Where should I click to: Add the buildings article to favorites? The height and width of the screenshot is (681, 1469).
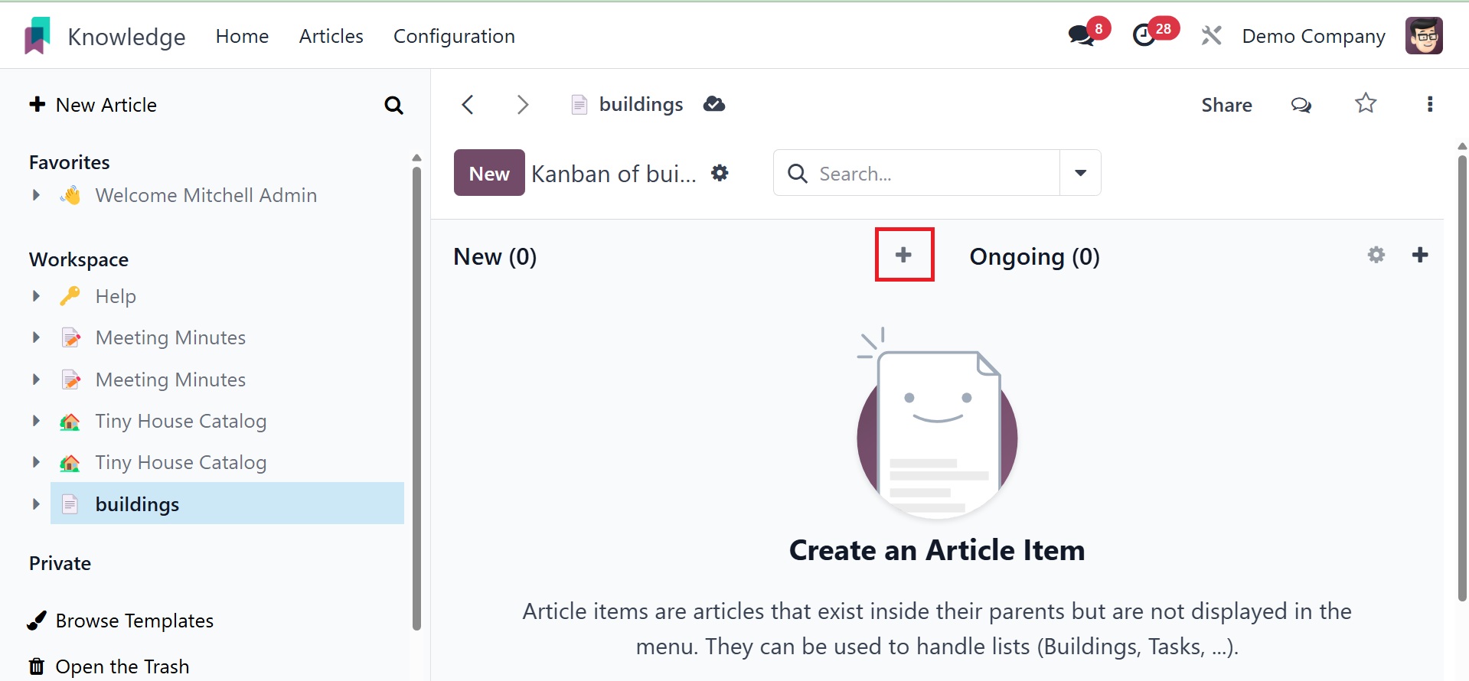click(x=1366, y=103)
